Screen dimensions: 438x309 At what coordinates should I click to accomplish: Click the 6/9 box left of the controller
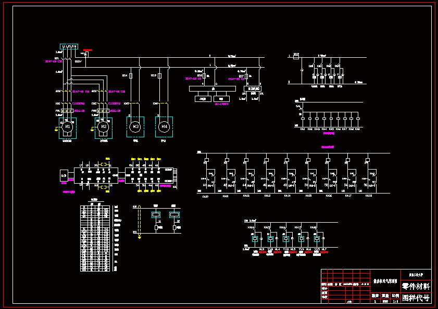[x=64, y=175]
